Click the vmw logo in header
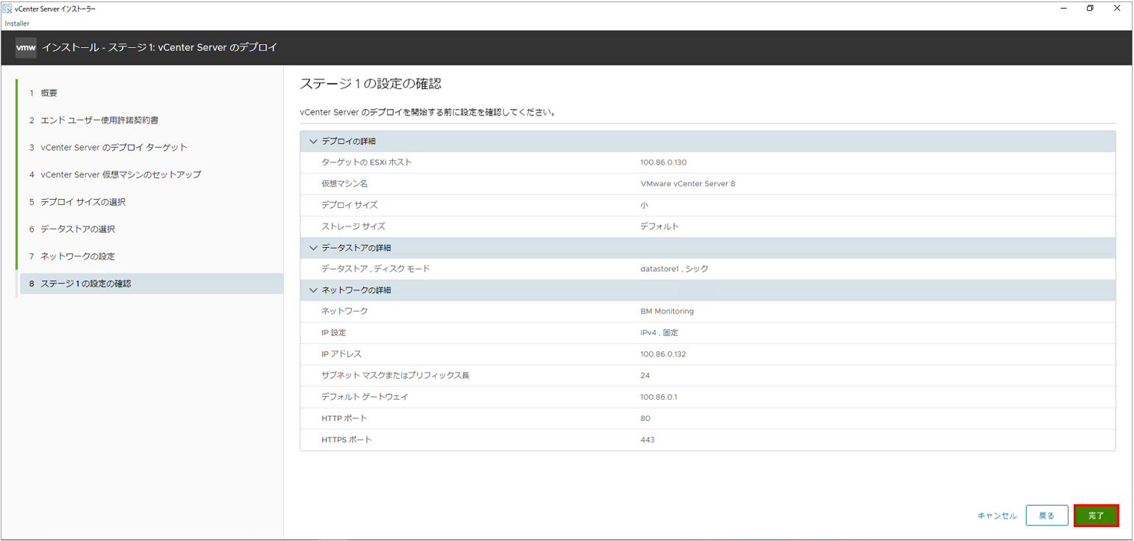This screenshot has width=1134, height=541. (26, 48)
